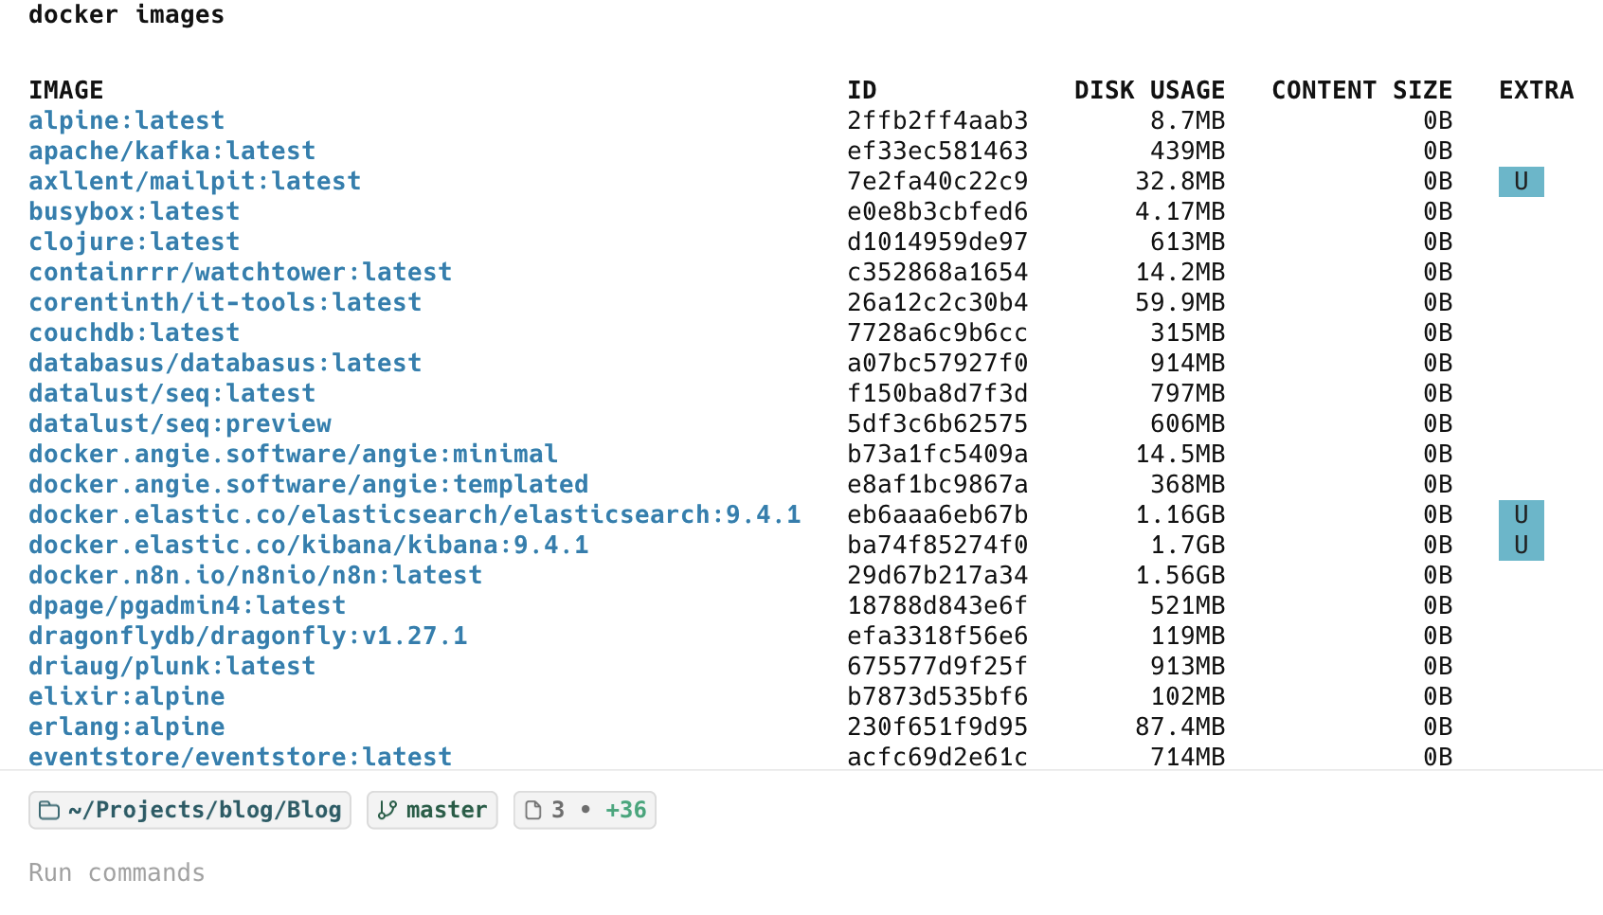Open the kibana:9.4.1 image link
The height and width of the screenshot is (915, 1603).
tap(309, 546)
